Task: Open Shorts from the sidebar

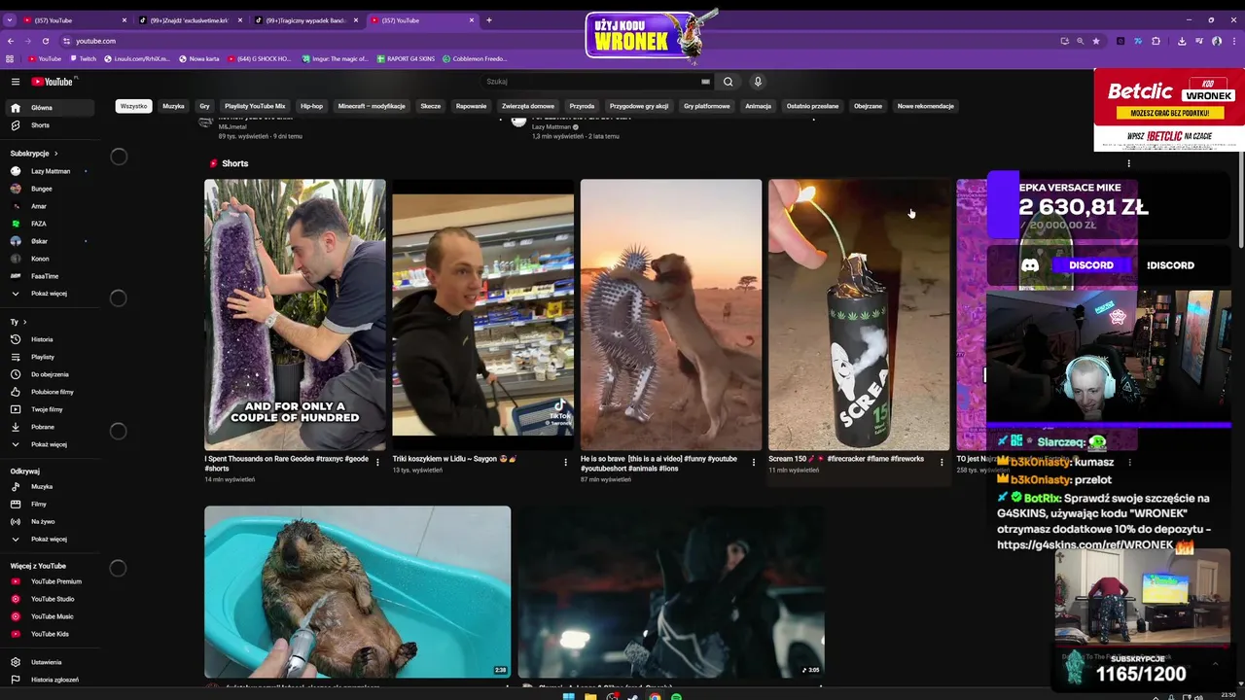Action: [x=49, y=125]
